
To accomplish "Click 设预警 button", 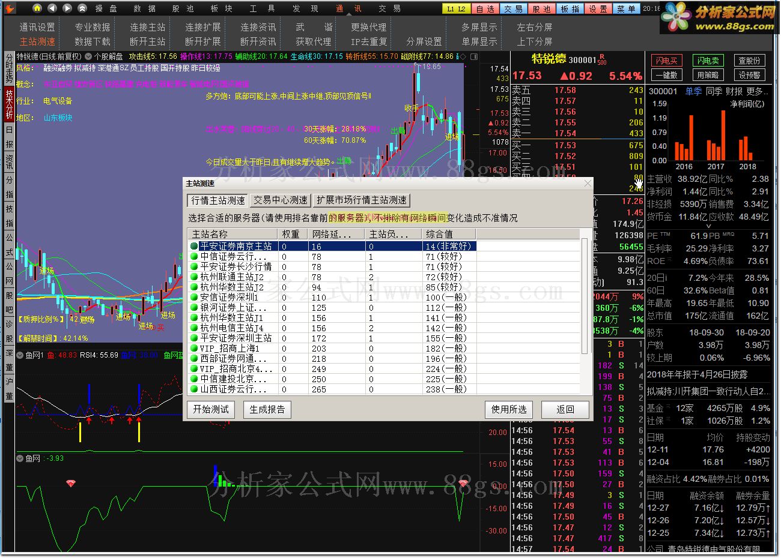I will [749, 75].
